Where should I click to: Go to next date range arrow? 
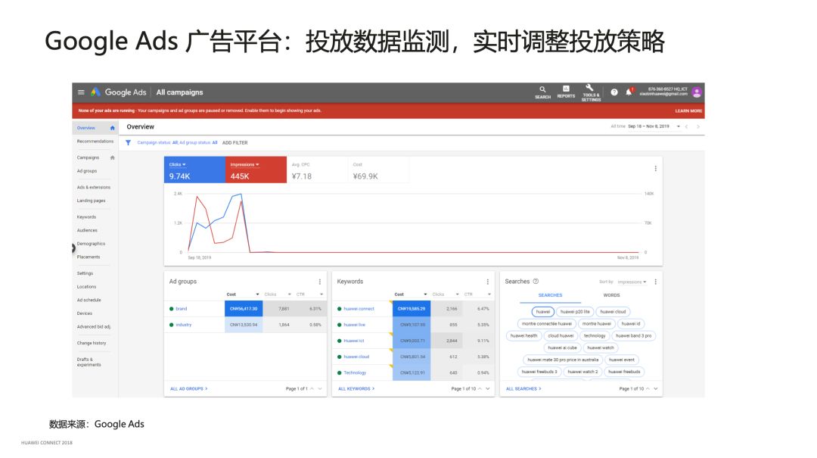[698, 126]
